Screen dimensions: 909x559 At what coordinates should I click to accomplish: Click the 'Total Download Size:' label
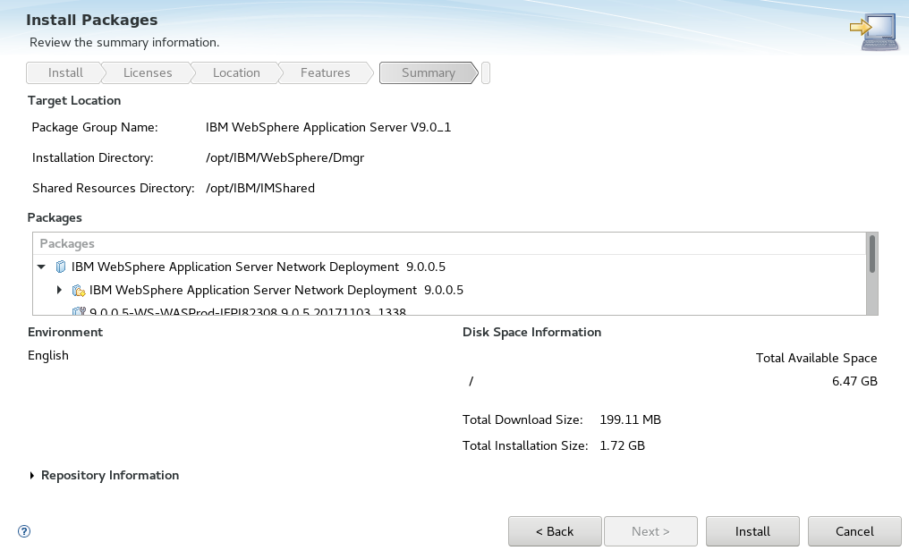[x=522, y=420]
